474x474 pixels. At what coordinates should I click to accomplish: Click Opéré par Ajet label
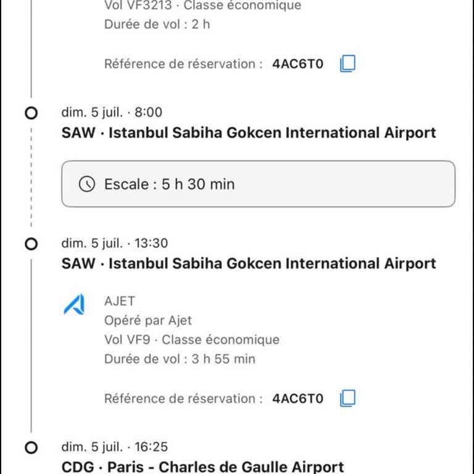[148, 320]
